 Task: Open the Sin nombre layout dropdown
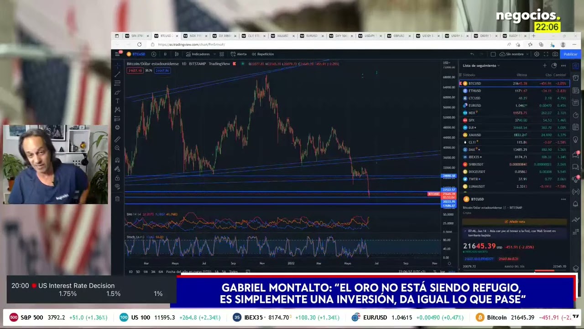click(514, 54)
